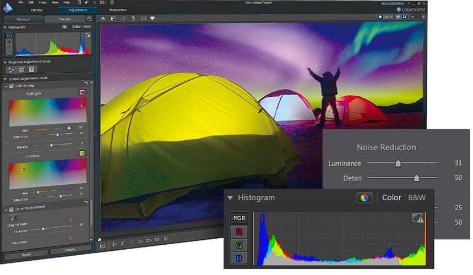Click the Noise Reduction Luminance slider handle
This screenshot has height=275, width=473.
coord(398,163)
